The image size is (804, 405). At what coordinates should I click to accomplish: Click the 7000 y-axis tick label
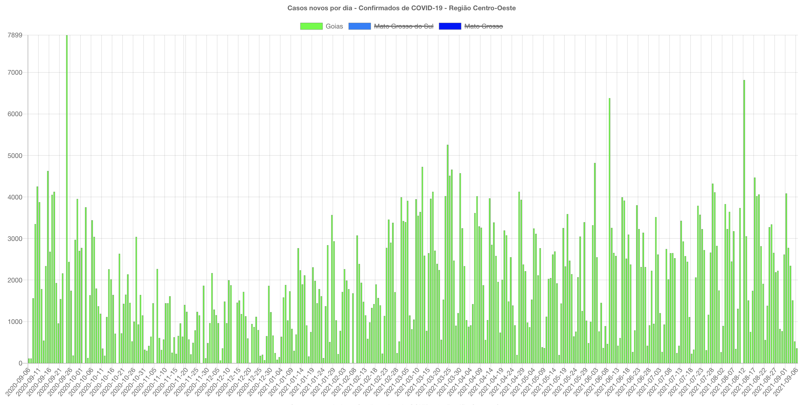(15, 73)
